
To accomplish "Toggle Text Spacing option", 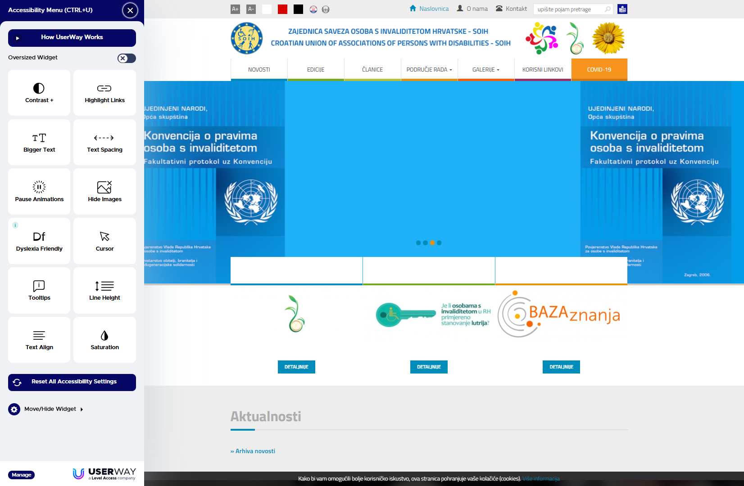I will click(104, 142).
